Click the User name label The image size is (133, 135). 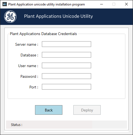coord(28,66)
